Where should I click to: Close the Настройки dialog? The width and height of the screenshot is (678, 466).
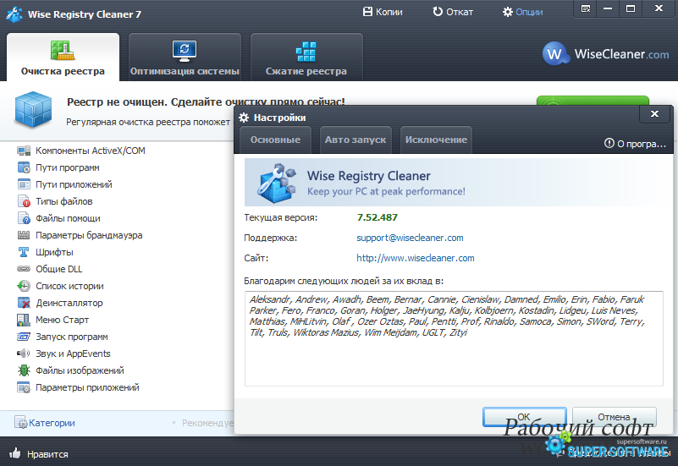click(x=654, y=114)
